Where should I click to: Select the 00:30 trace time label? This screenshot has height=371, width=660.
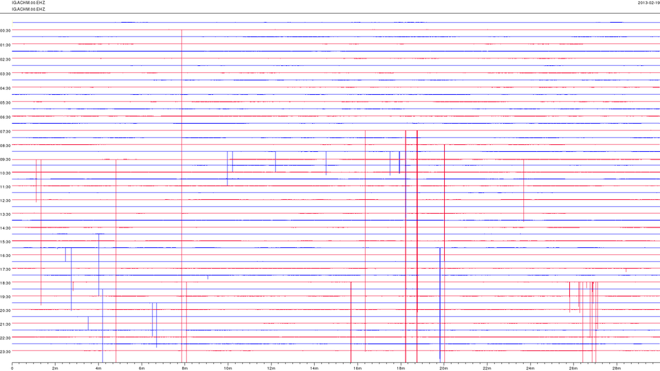tap(5, 30)
